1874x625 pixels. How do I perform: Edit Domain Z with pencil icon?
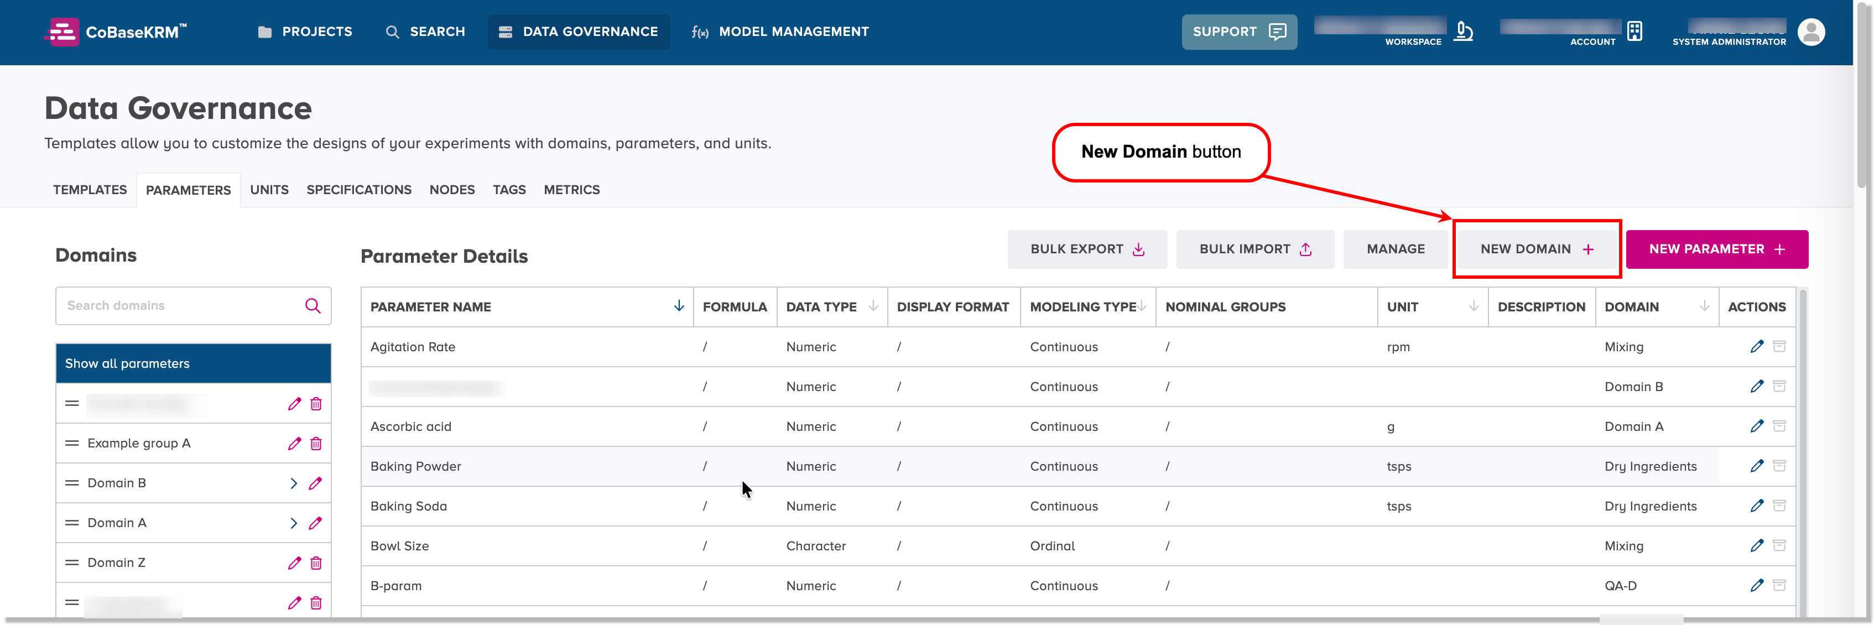coord(295,562)
